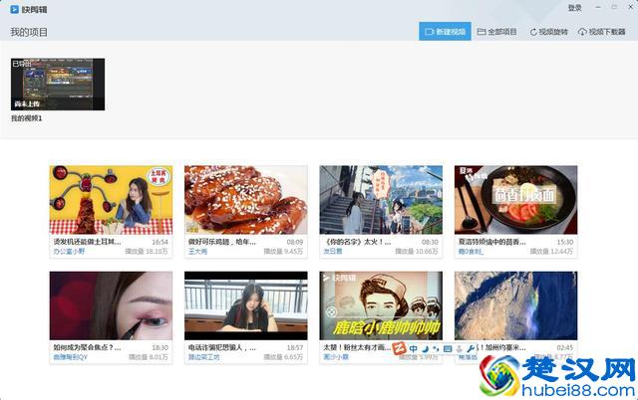Screen dimensions: 638x400
Task: Open the mountain waterfall video thumbnail
Action: tap(516, 305)
